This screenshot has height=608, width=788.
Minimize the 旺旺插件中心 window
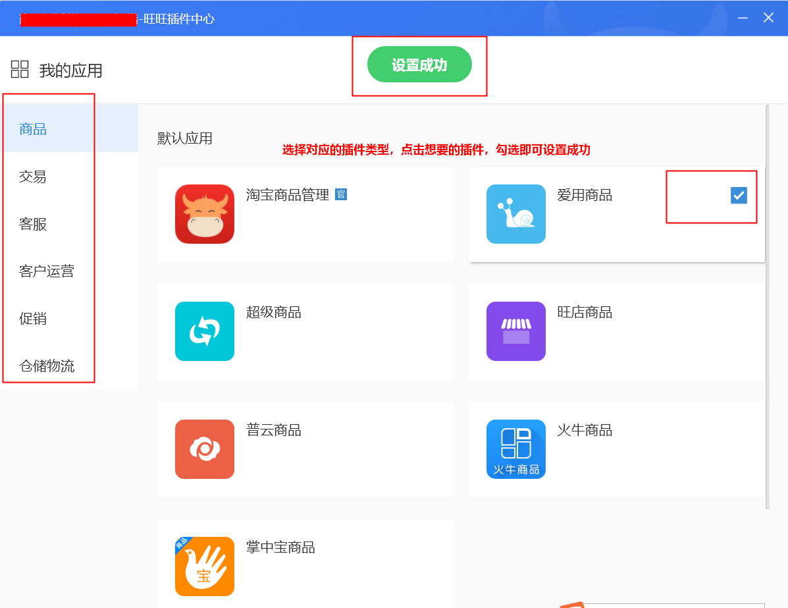click(x=743, y=18)
